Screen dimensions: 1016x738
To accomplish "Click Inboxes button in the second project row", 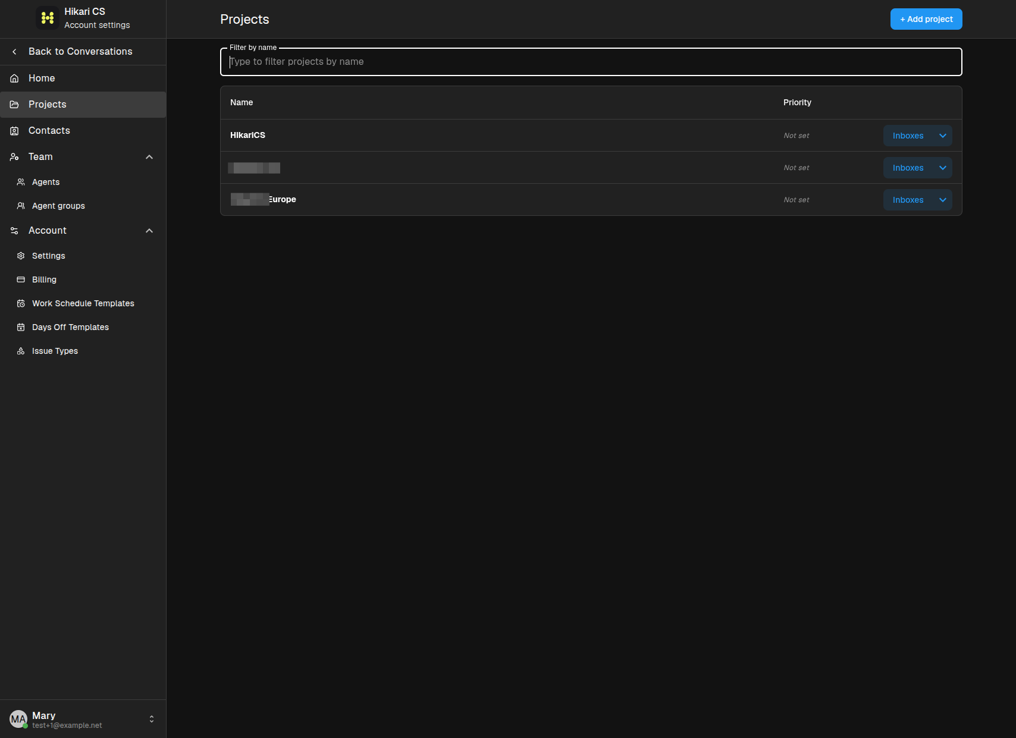I will coord(908,168).
